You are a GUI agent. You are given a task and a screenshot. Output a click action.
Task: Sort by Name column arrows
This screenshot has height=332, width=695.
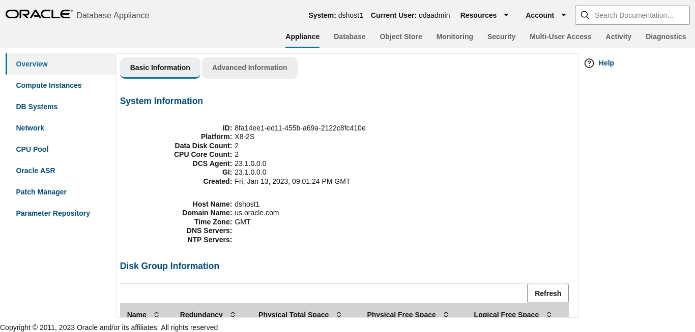157,315
